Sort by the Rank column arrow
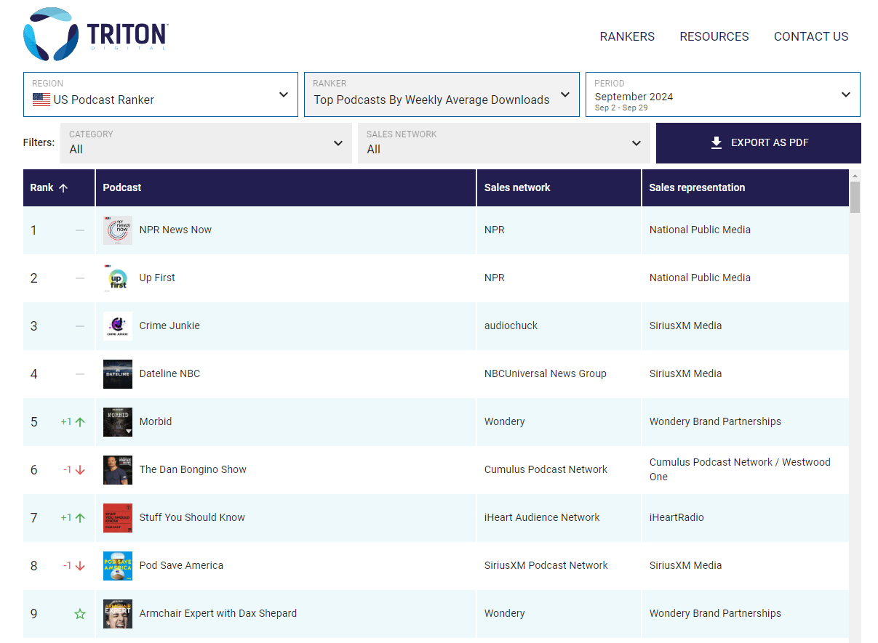Image resolution: width=878 pixels, height=643 pixels. 63,188
